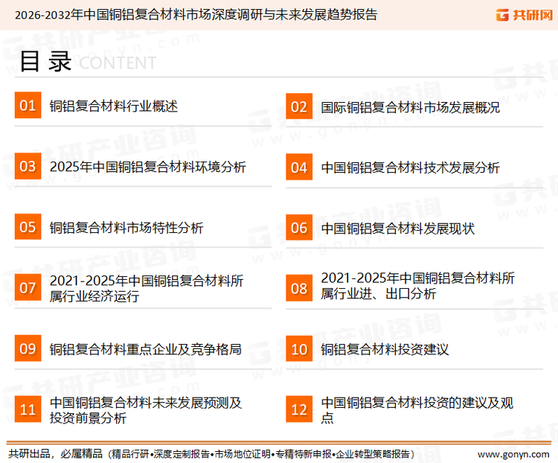Select chapter 铜铝复合材料行业概述

114,106
